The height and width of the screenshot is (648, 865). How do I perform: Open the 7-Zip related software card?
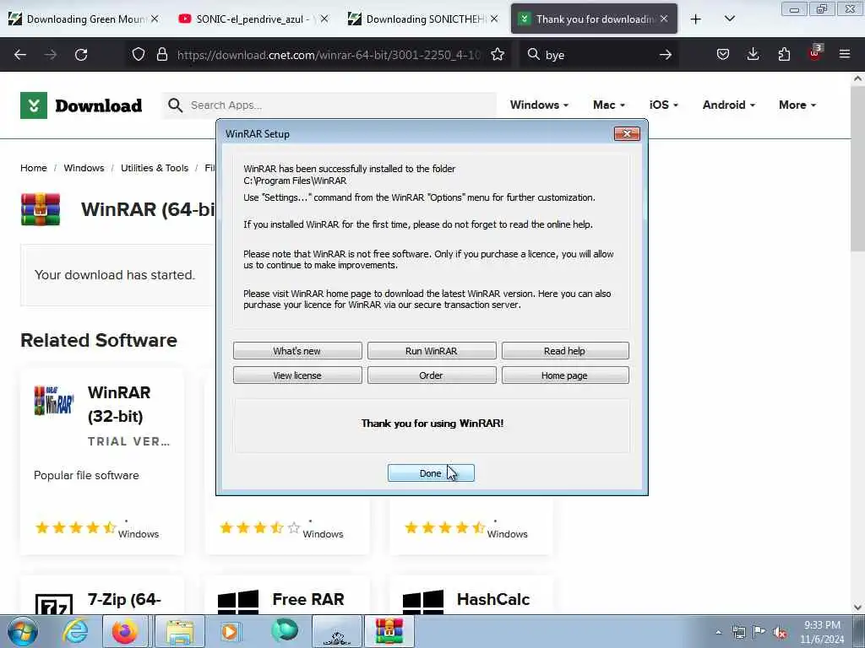pos(102,595)
